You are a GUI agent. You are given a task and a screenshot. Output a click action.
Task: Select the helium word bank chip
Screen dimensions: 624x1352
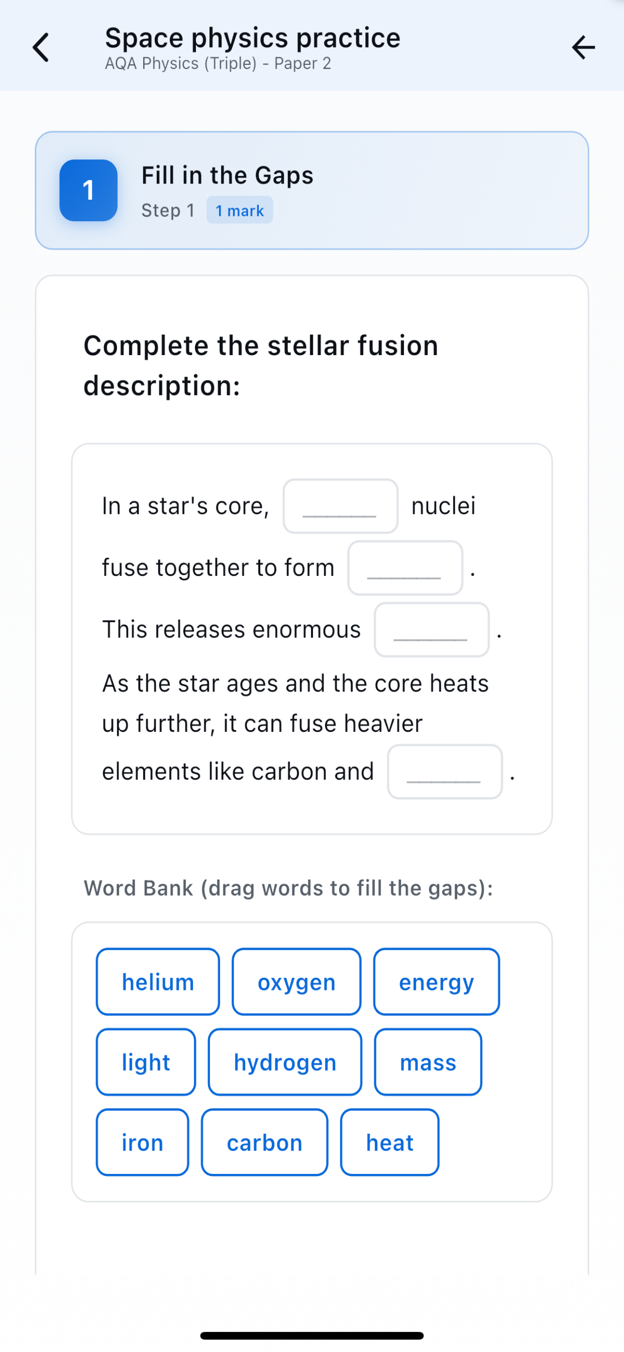(157, 982)
